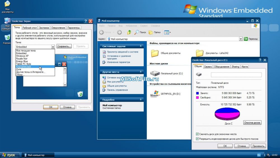The width and height of the screenshot is (280, 158).
Task: Click the disk usage pie chart
Action: point(227,114)
